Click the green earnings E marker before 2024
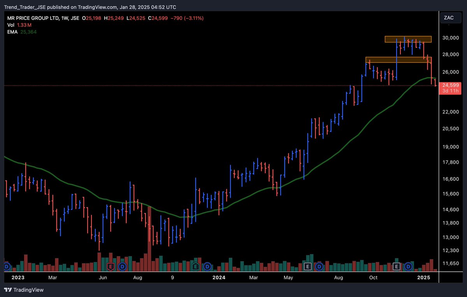Screen dimensions: 467x297 pos(195,267)
